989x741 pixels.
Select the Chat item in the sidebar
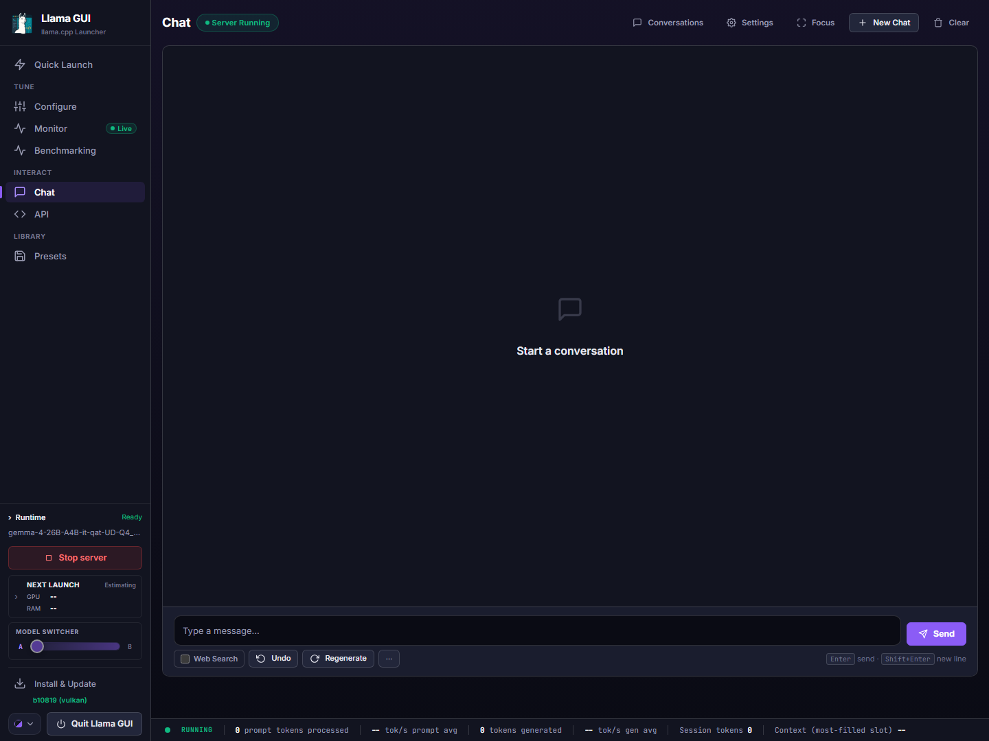click(x=75, y=192)
